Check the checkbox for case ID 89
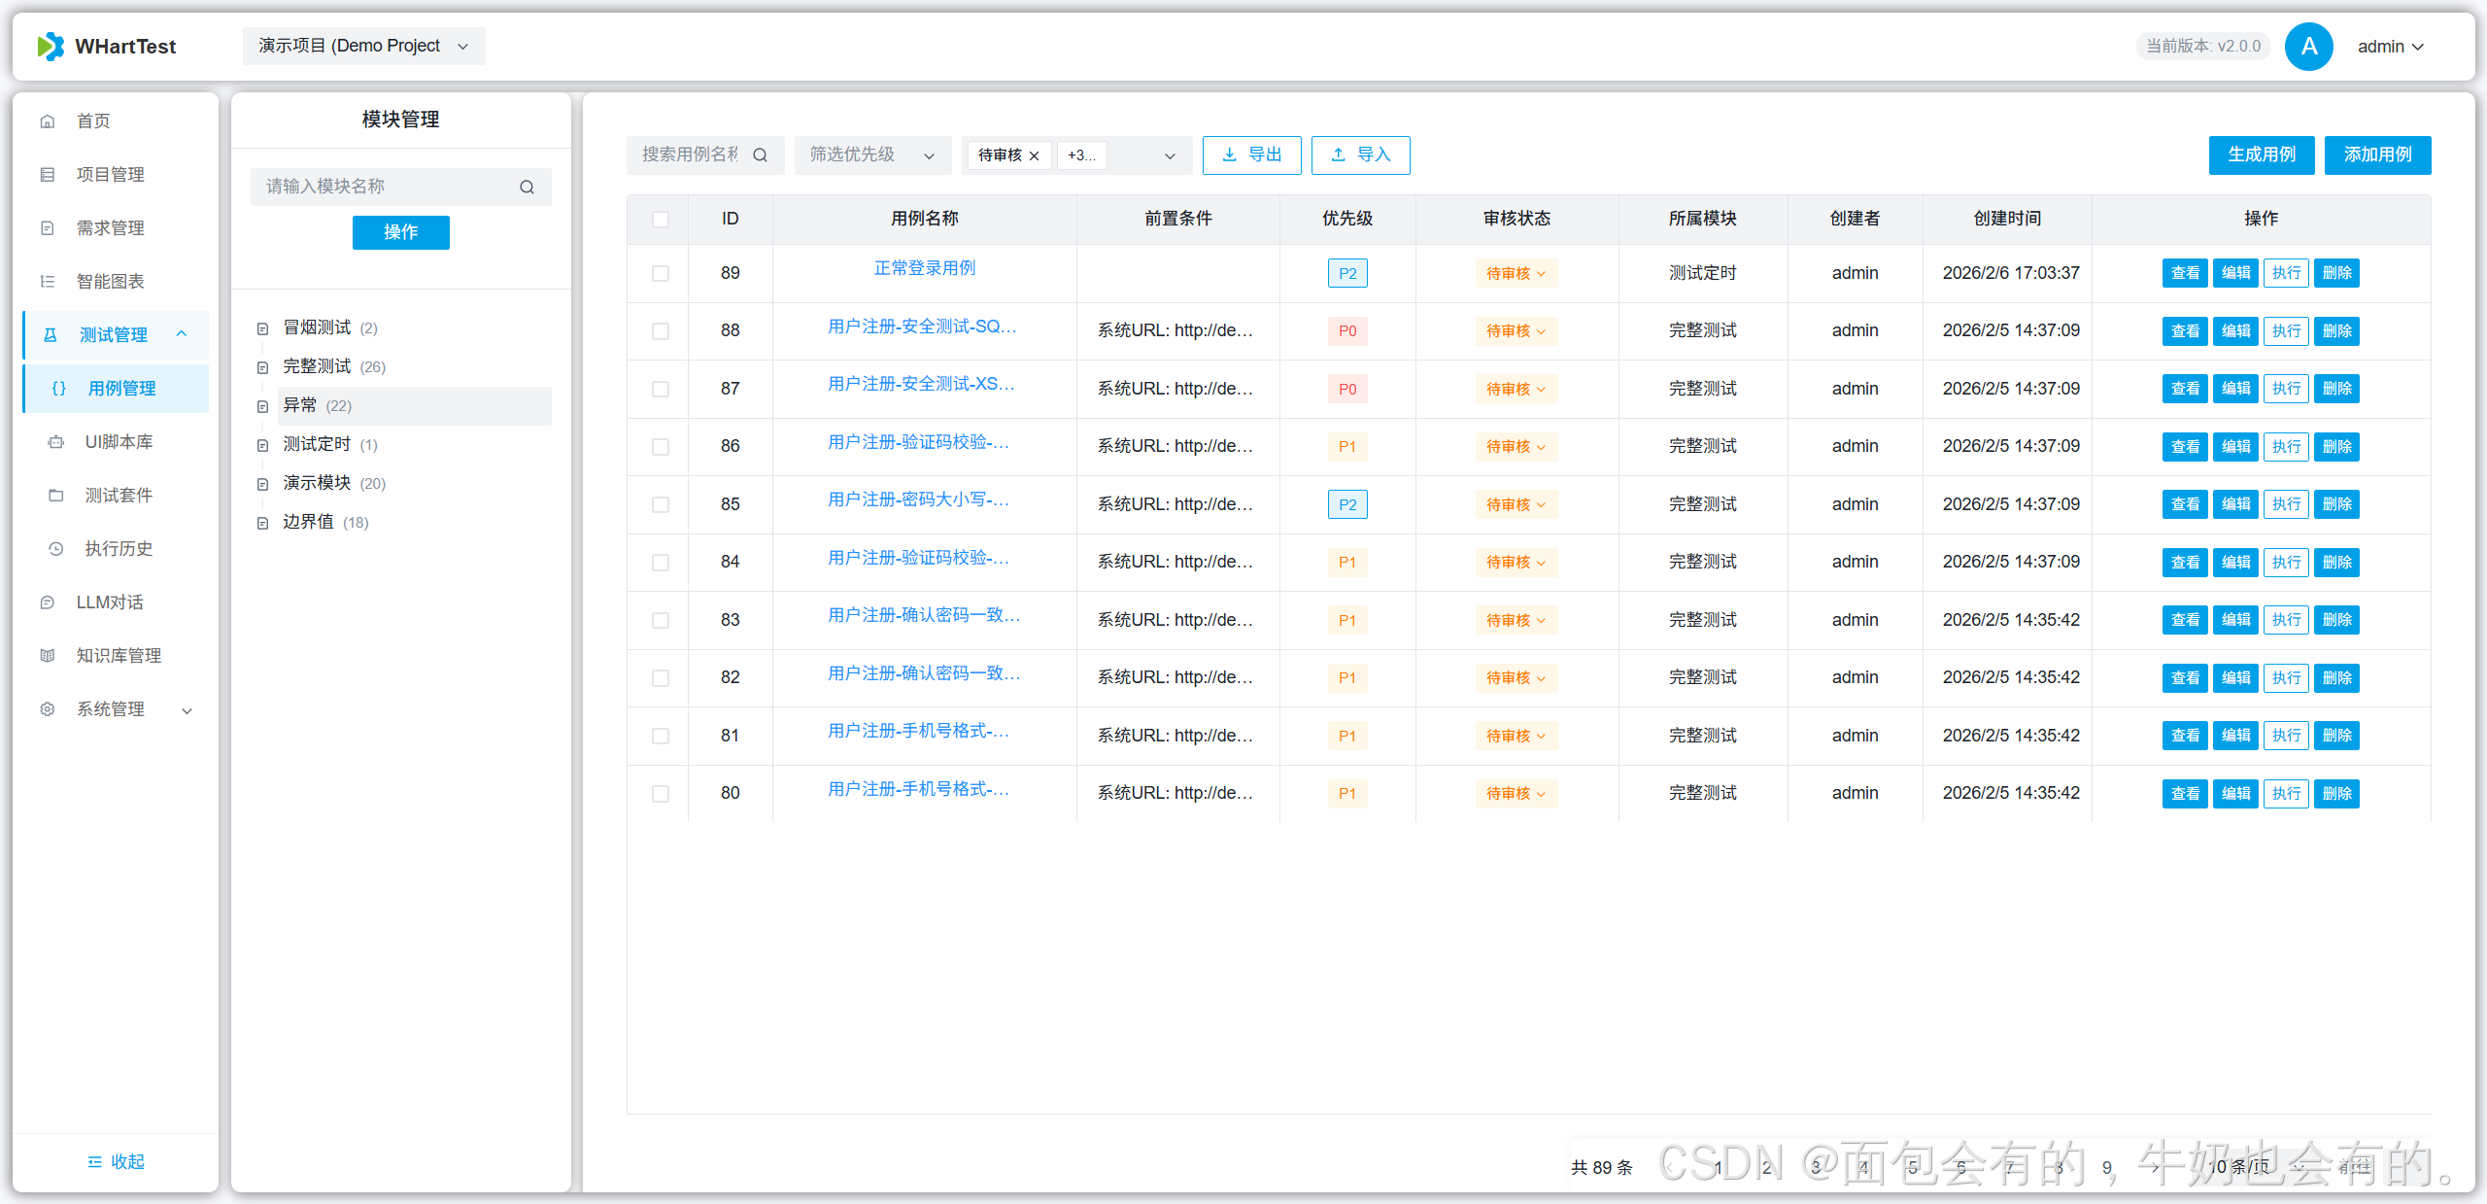 [x=661, y=274]
